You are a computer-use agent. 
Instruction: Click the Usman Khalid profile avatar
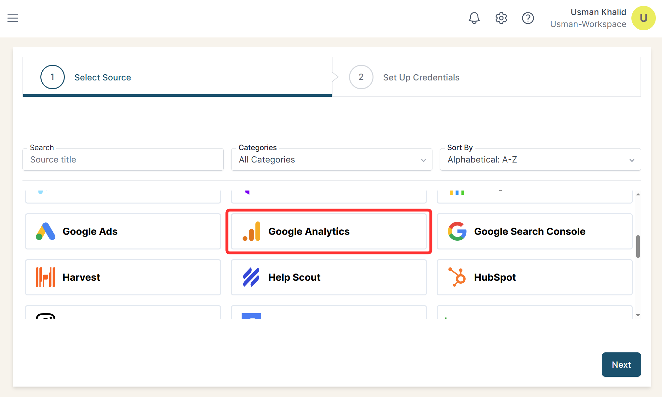click(x=643, y=18)
